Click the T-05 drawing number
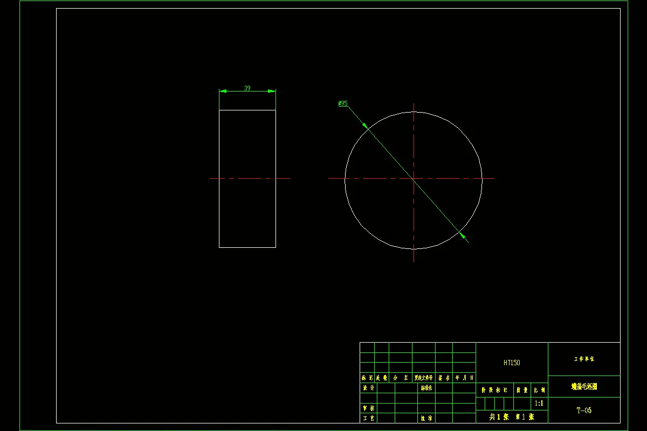This screenshot has width=647, height=431. click(x=584, y=411)
